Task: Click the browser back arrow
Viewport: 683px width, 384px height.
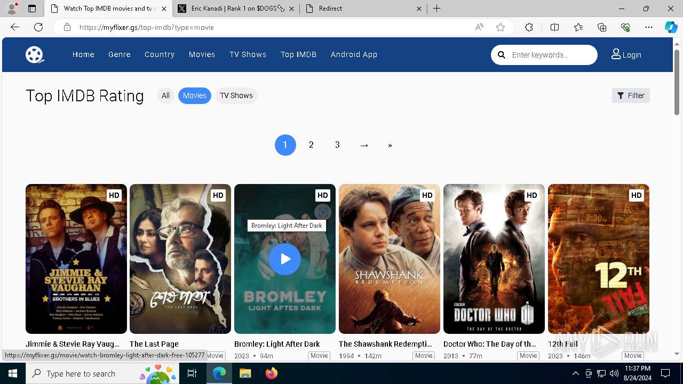Action: pos(15,27)
